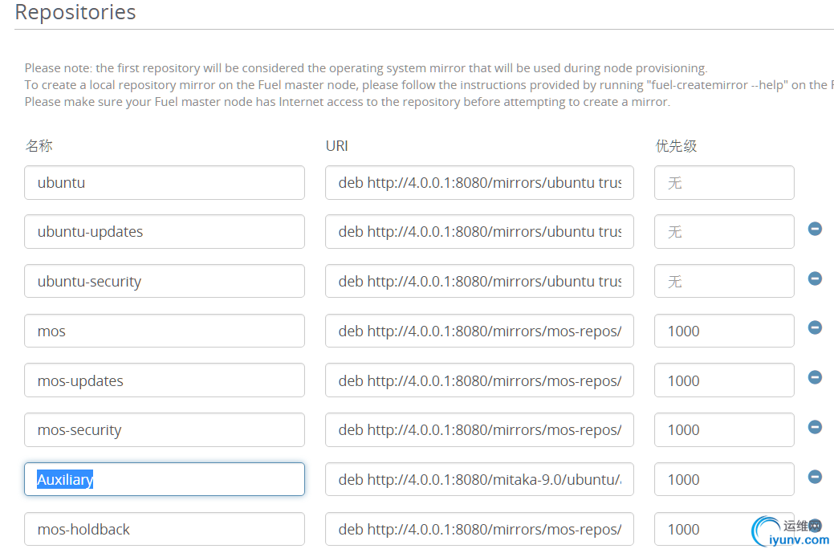Set priority for ubuntu-updates repository
This screenshot has width=834, height=553.
coord(724,231)
